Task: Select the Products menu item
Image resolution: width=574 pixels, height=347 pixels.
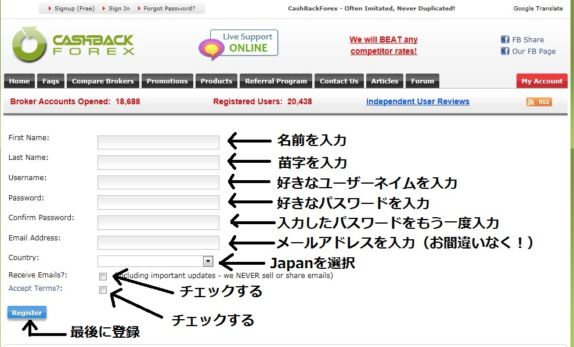Action: click(216, 81)
